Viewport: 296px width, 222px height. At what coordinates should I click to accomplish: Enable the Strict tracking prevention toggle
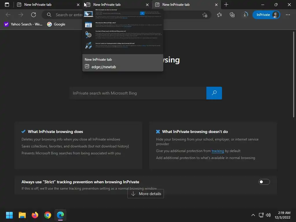[264, 182]
